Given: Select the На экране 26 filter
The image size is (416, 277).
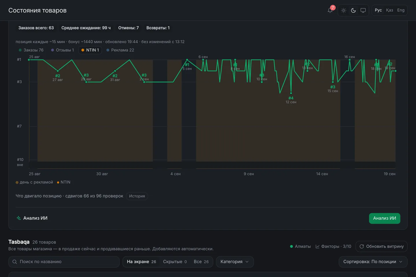Looking at the screenshot, I should coord(141,262).
